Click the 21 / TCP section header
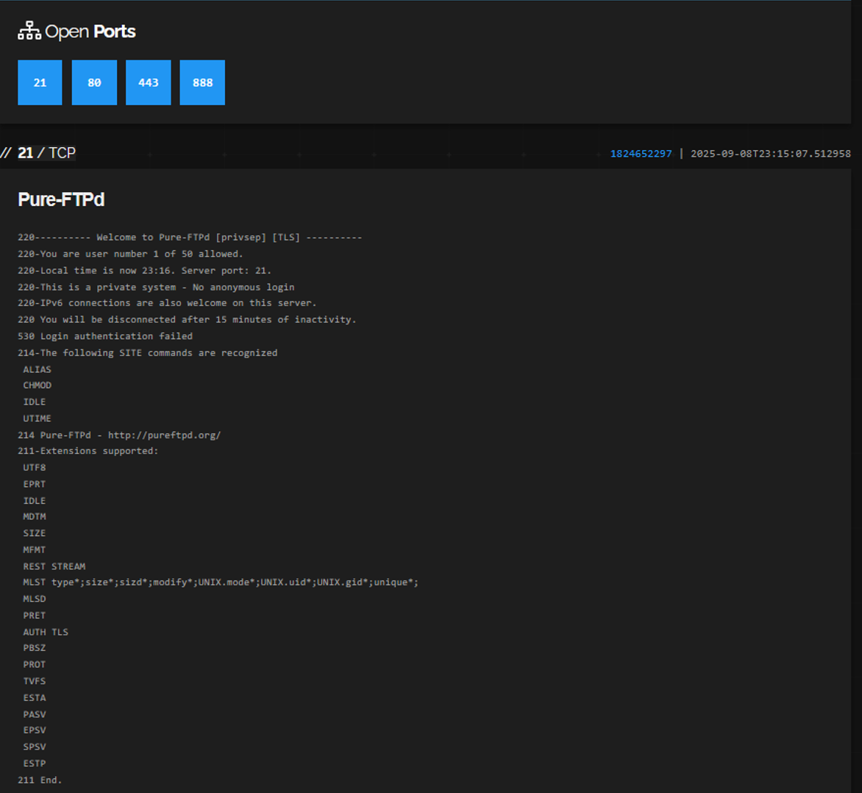862x793 pixels. click(46, 152)
